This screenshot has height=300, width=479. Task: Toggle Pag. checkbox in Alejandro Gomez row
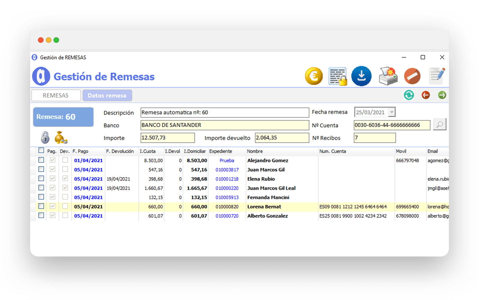[52, 160]
